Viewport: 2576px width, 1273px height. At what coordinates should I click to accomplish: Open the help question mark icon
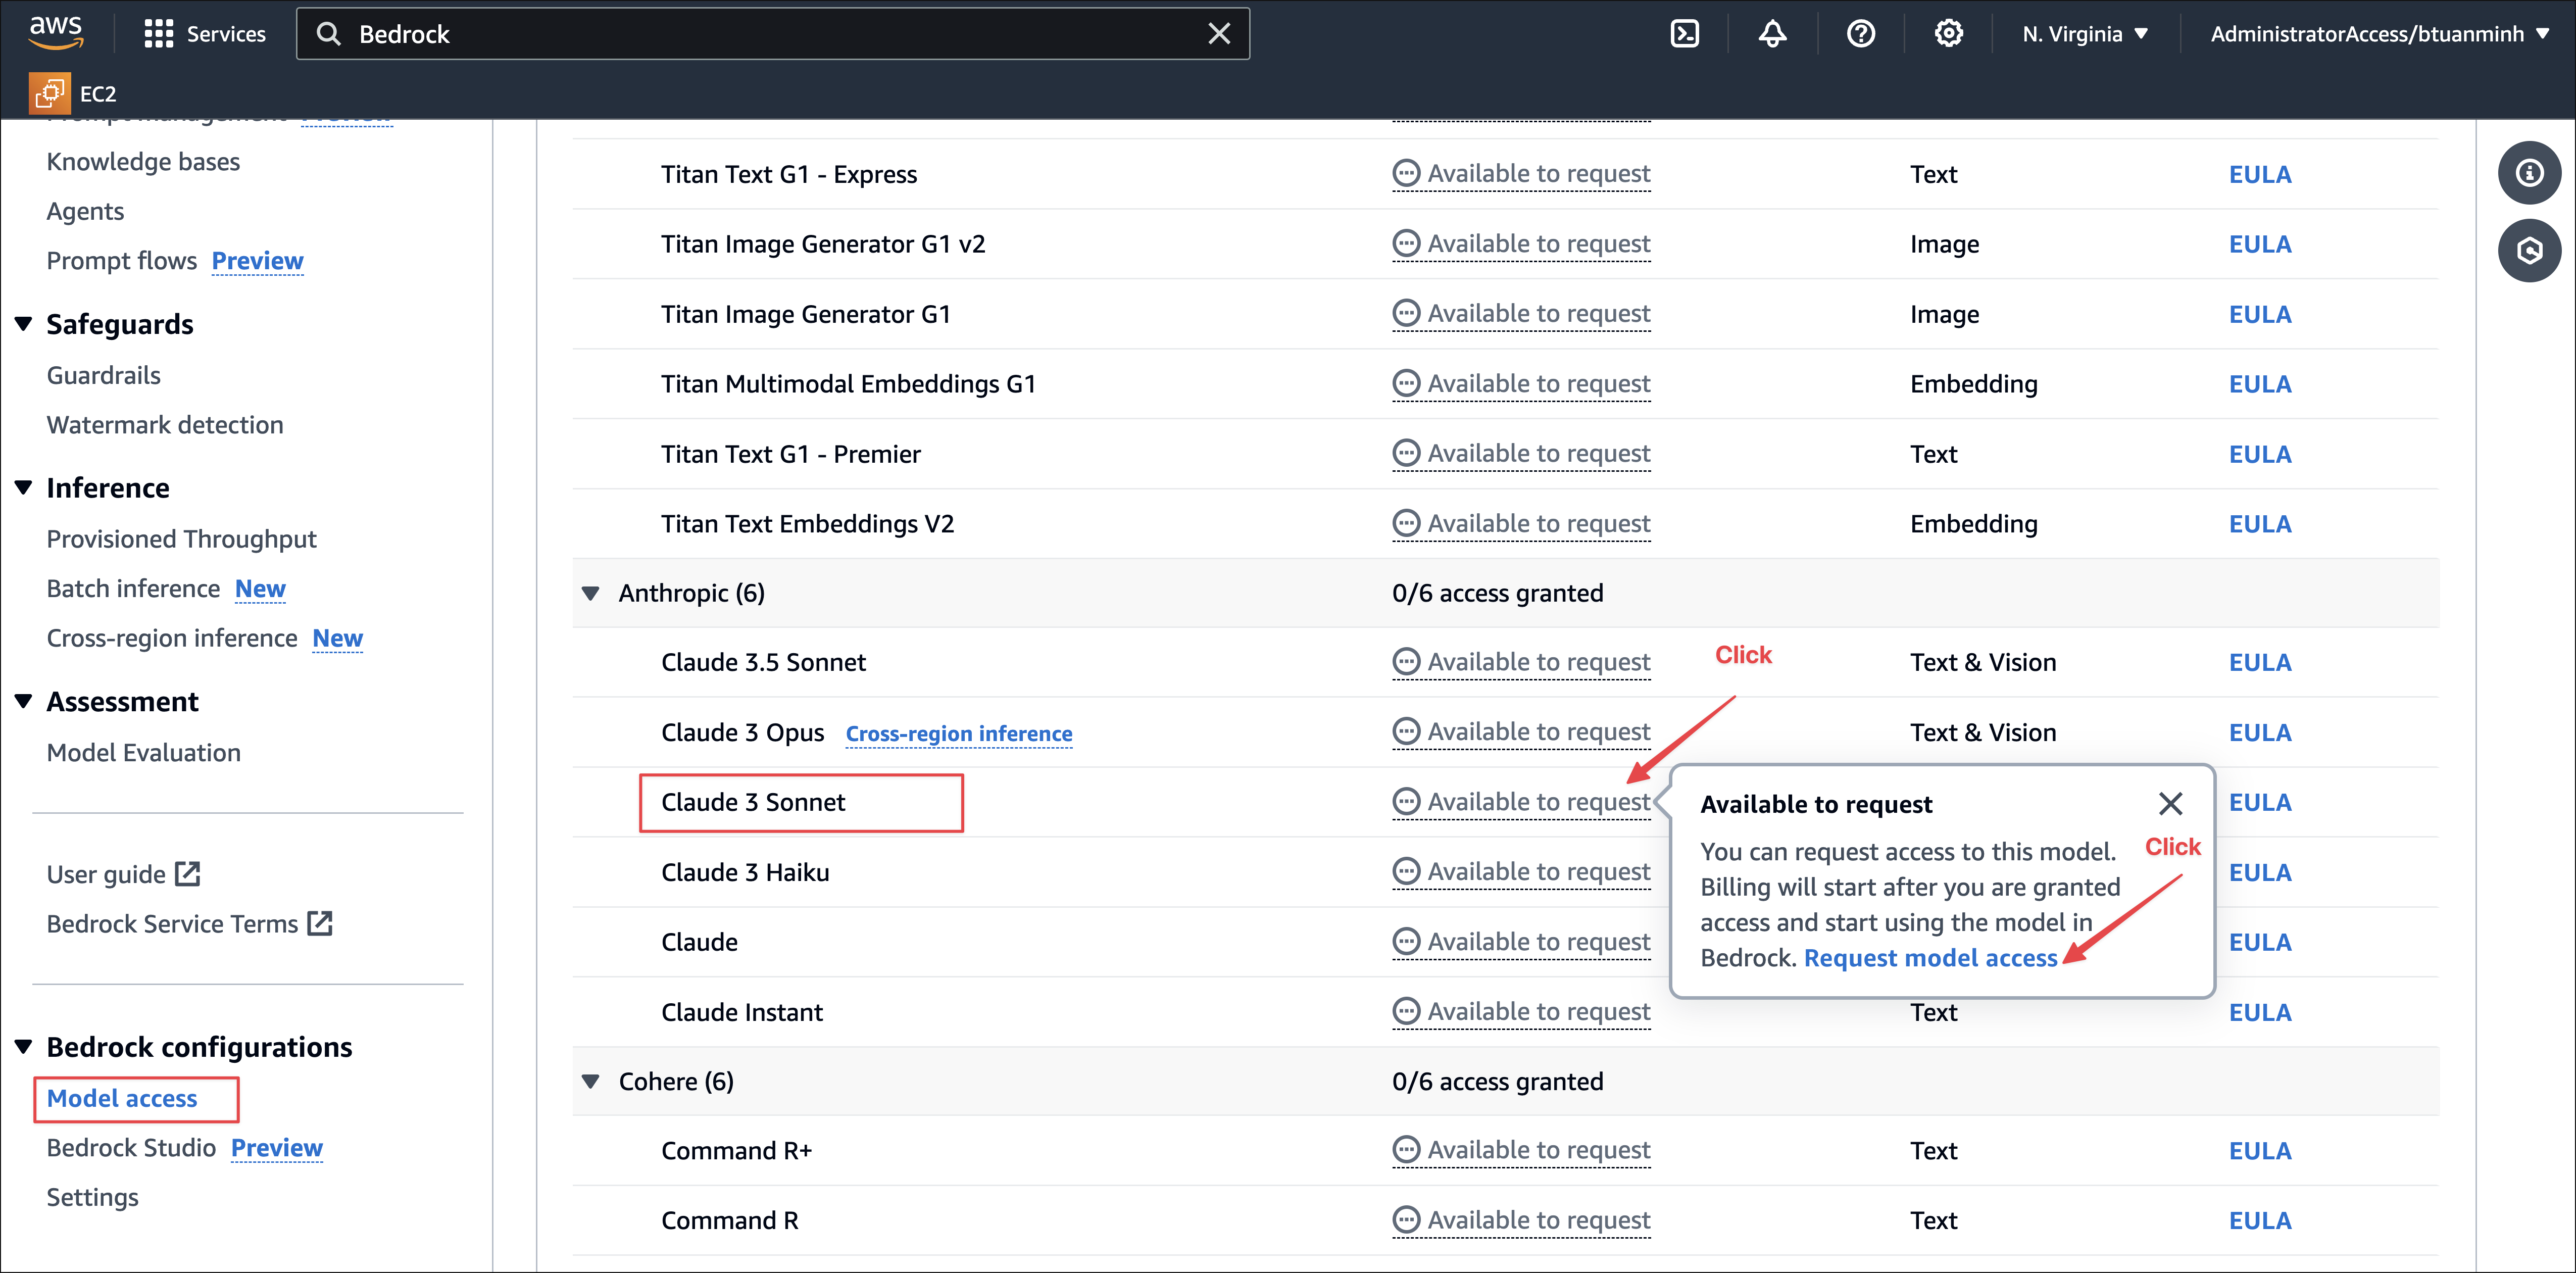[1860, 34]
